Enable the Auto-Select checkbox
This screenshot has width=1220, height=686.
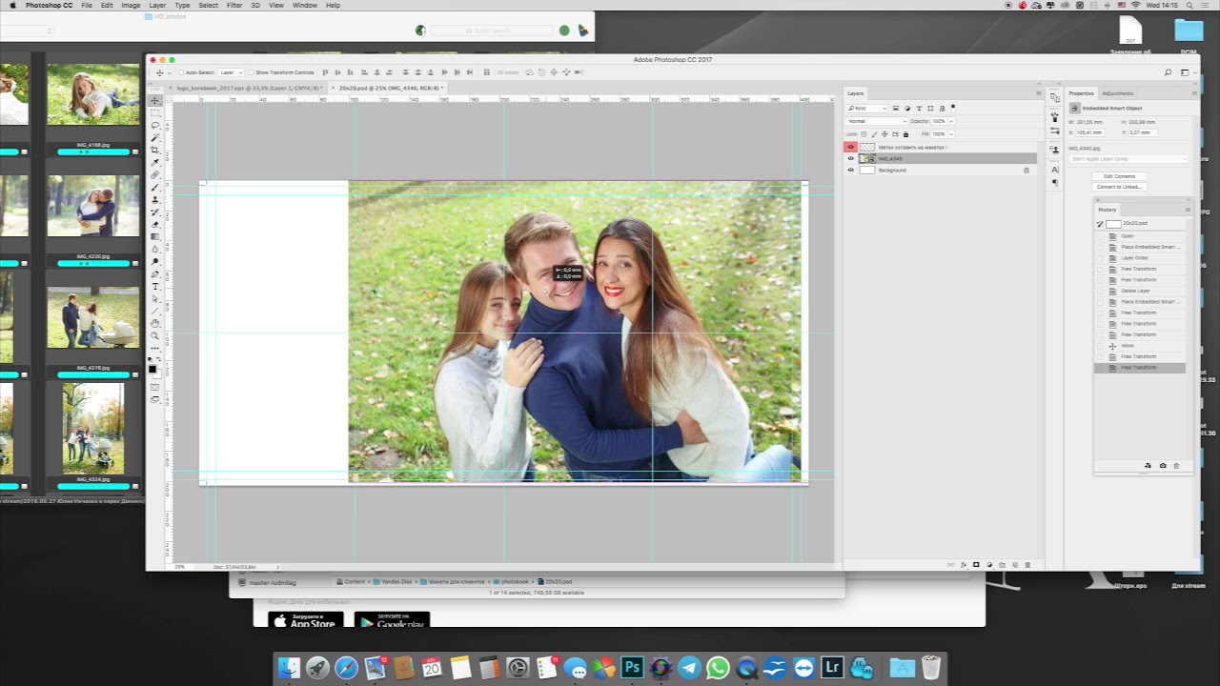[181, 72]
